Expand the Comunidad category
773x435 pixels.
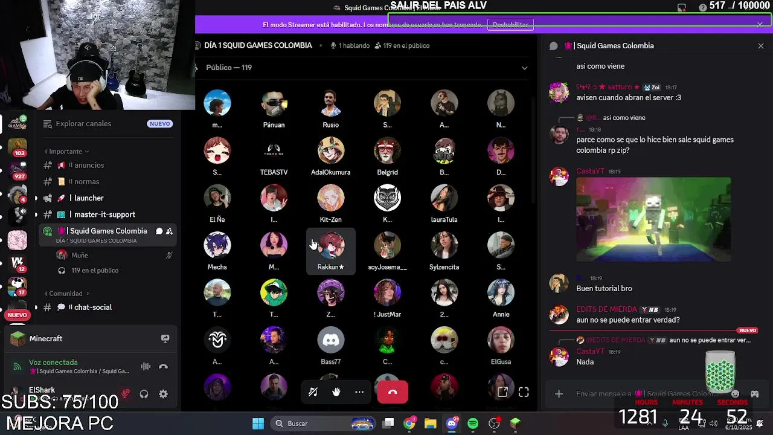coord(66,294)
